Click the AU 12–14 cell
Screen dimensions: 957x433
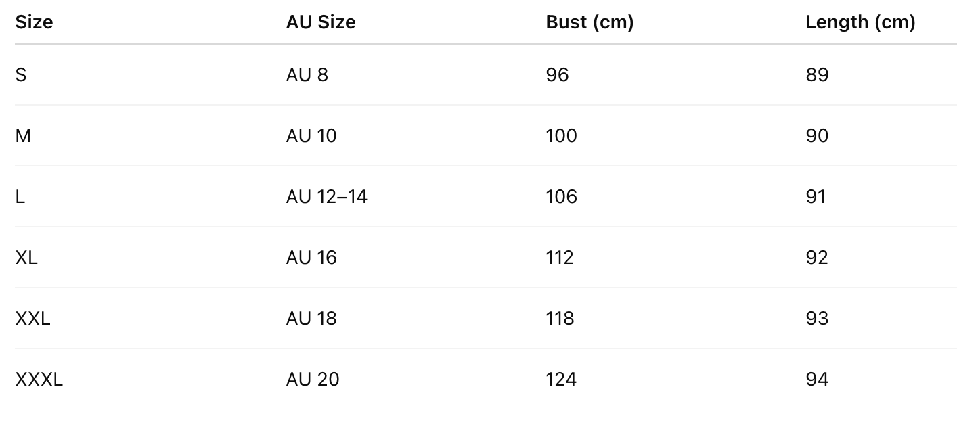click(x=326, y=197)
